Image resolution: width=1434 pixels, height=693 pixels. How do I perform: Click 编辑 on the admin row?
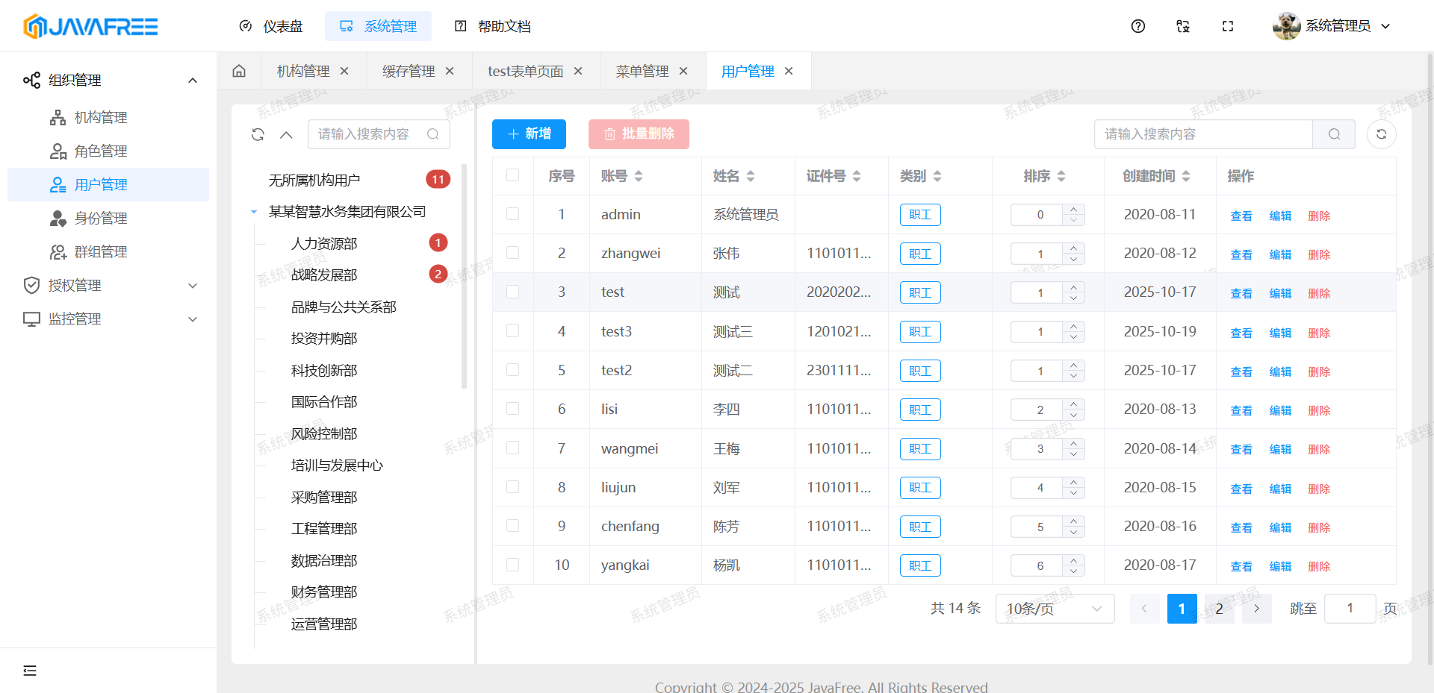pos(1279,215)
